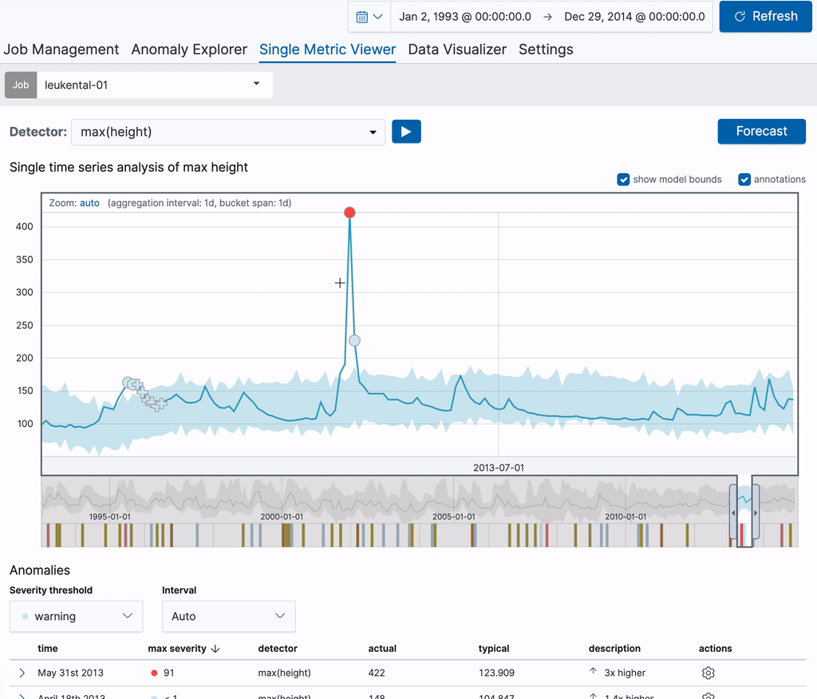
Task: Open the Job selector dropdown leukental-01
Action: pos(154,85)
